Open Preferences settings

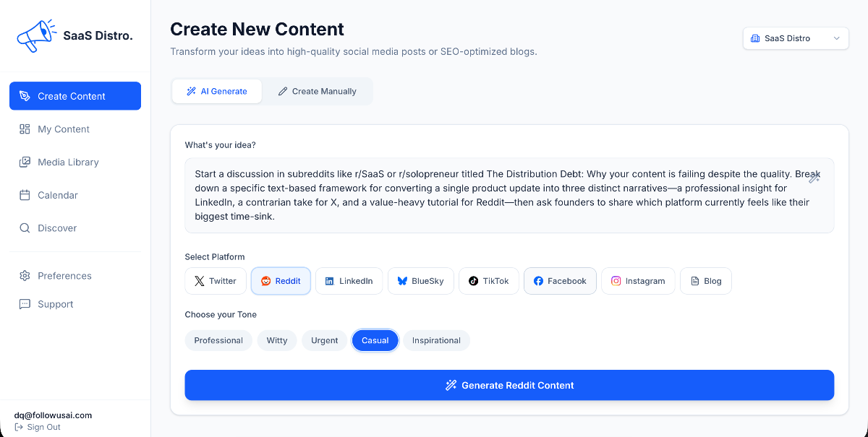point(64,275)
